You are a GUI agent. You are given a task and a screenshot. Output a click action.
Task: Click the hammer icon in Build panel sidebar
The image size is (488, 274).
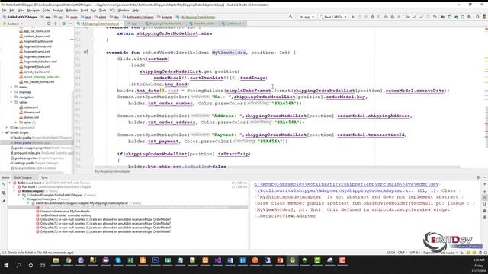(x=4, y=185)
